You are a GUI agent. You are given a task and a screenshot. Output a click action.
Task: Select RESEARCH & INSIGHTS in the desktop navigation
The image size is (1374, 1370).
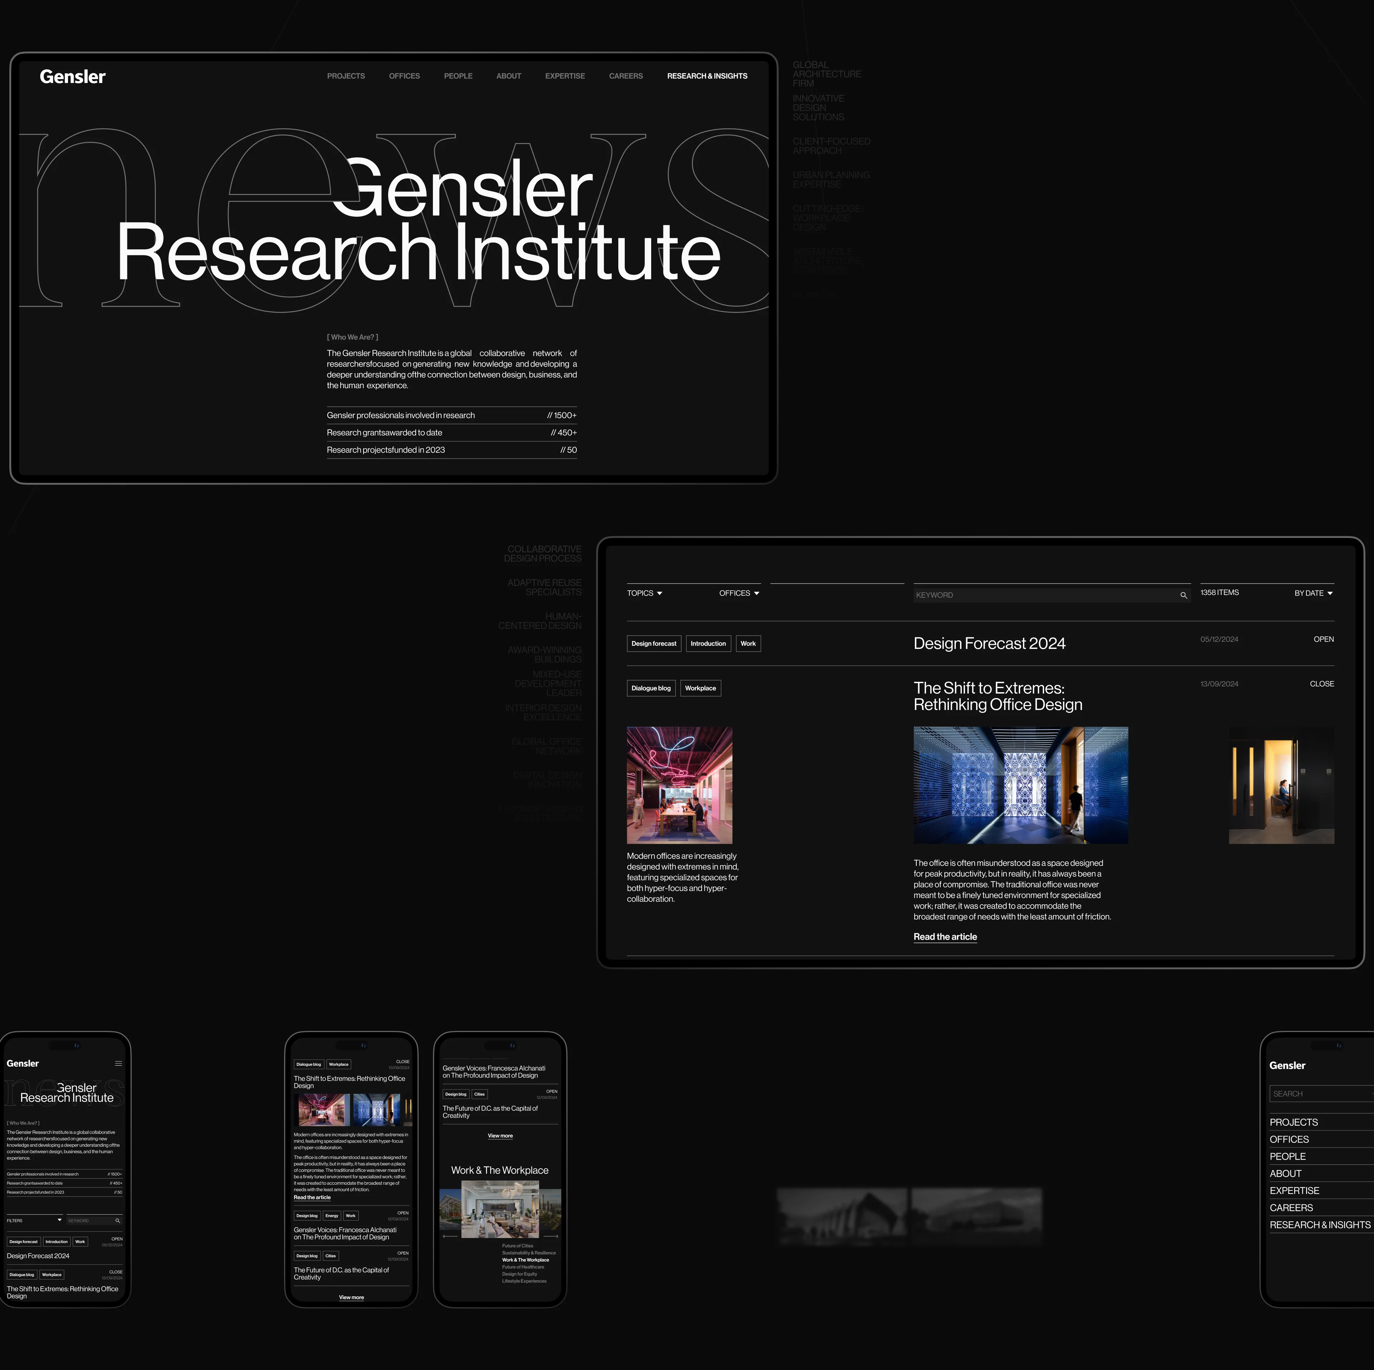click(x=707, y=76)
